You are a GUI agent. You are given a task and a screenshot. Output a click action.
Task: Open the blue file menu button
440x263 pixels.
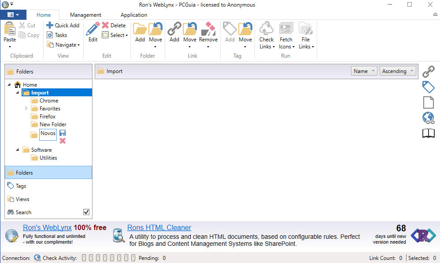click(13, 15)
